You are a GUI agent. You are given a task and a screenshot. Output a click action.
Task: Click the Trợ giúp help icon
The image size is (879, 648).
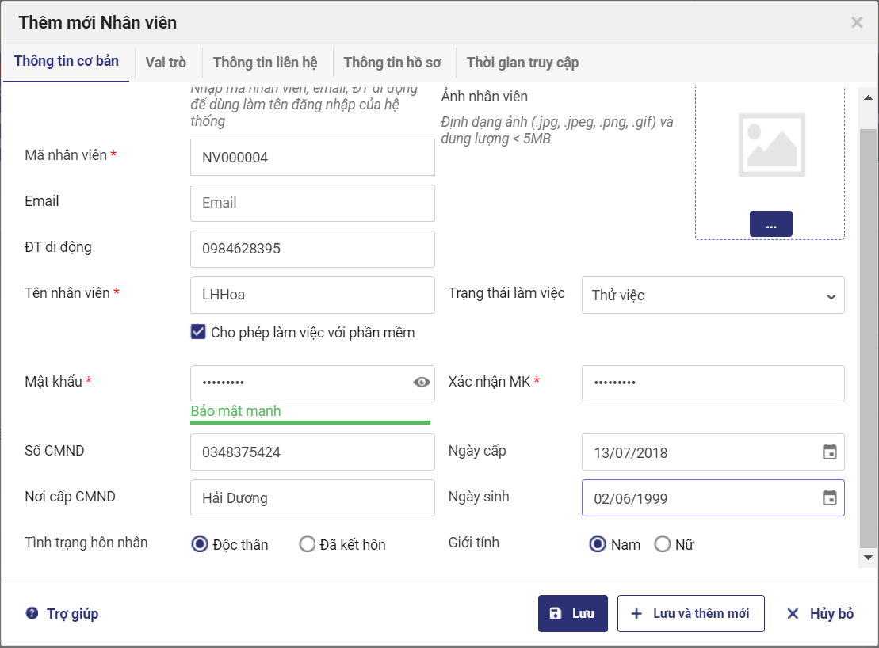[32, 613]
